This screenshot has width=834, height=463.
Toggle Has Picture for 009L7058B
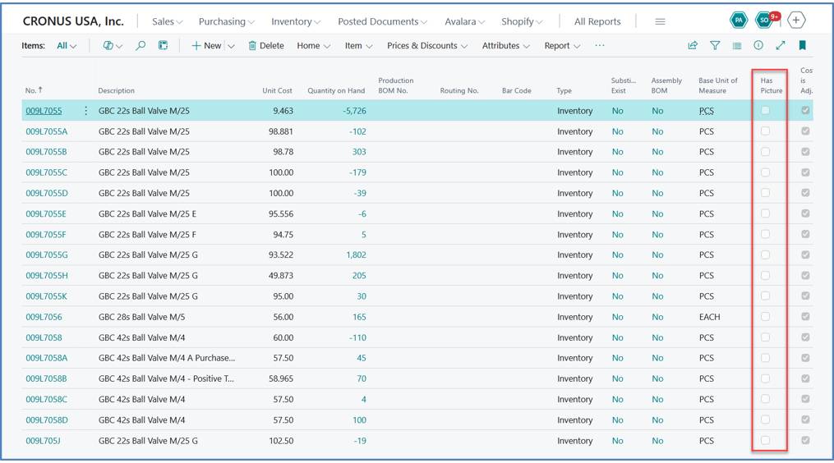click(765, 378)
